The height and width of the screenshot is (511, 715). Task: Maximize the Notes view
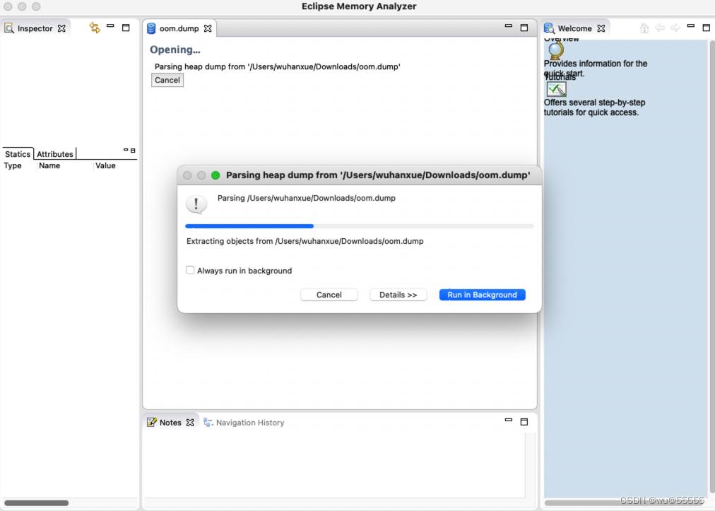tap(524, 422)
